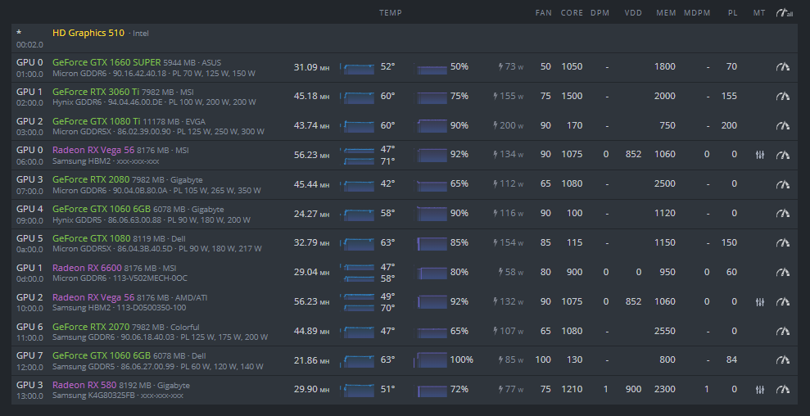
Task: Select the HD Graphics 510 Intel entry
Action: (x=405, y=38)
